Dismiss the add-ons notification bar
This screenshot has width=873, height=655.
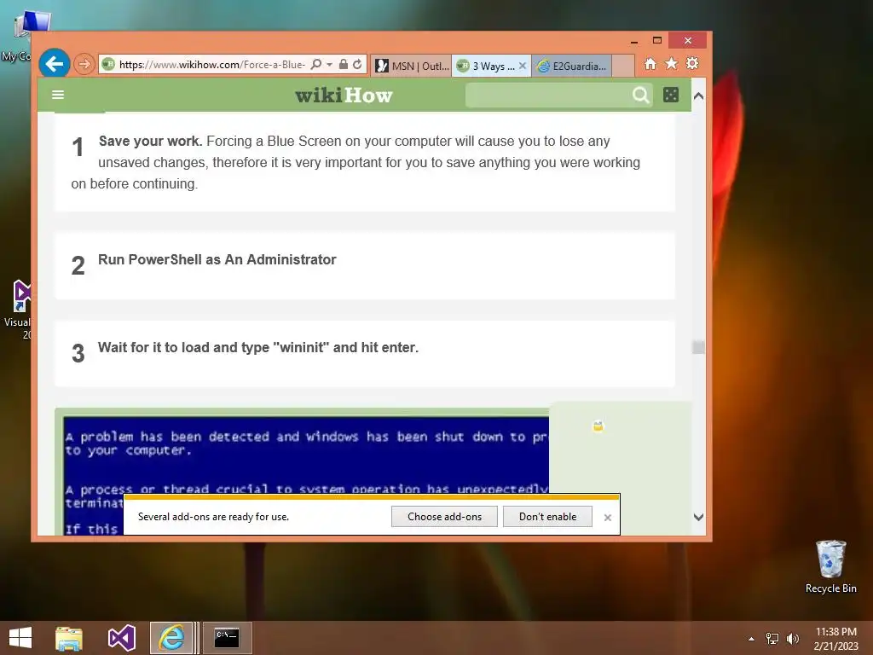pyautogui.click(x=607, y=518)
